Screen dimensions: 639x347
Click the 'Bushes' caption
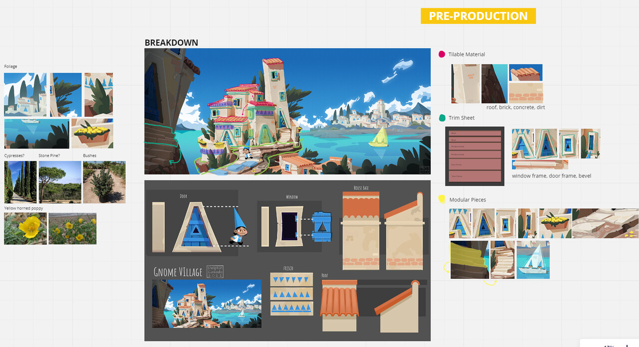(x=90, y=156)
